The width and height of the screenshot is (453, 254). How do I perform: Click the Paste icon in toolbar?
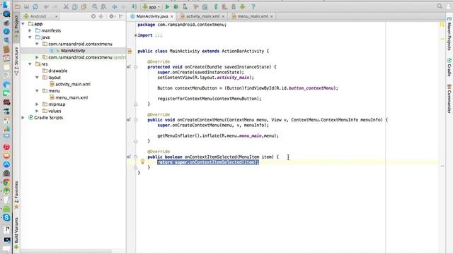tap(84, 6)
